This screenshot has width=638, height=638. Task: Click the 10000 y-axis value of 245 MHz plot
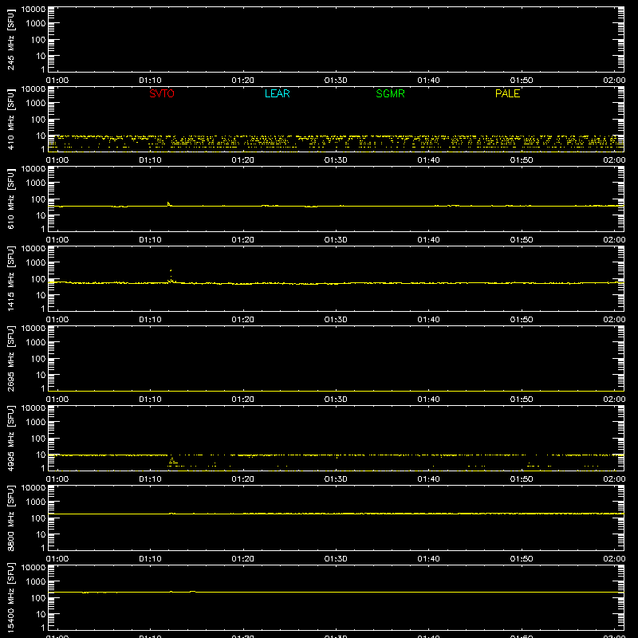(33, 9)
